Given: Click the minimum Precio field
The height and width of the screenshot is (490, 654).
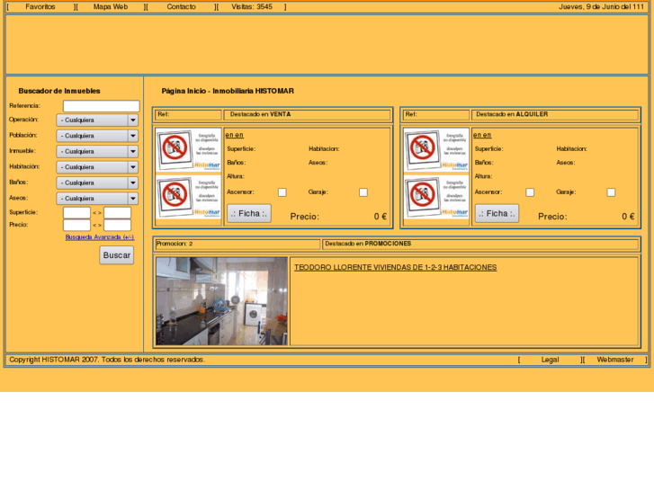Looking at the screenshot, I should [x=76, y=225].
